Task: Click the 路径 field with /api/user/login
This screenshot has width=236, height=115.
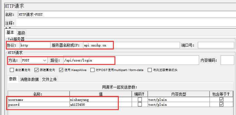Action: click(x=131, y=61)
